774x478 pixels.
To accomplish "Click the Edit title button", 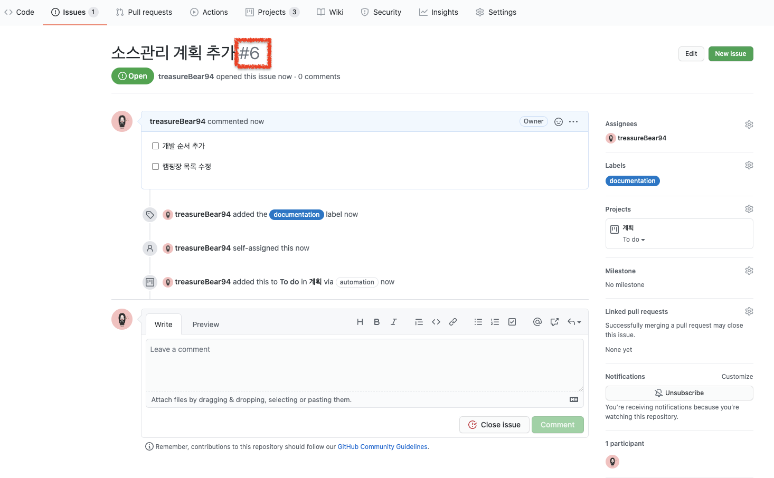I will (691, 54).
